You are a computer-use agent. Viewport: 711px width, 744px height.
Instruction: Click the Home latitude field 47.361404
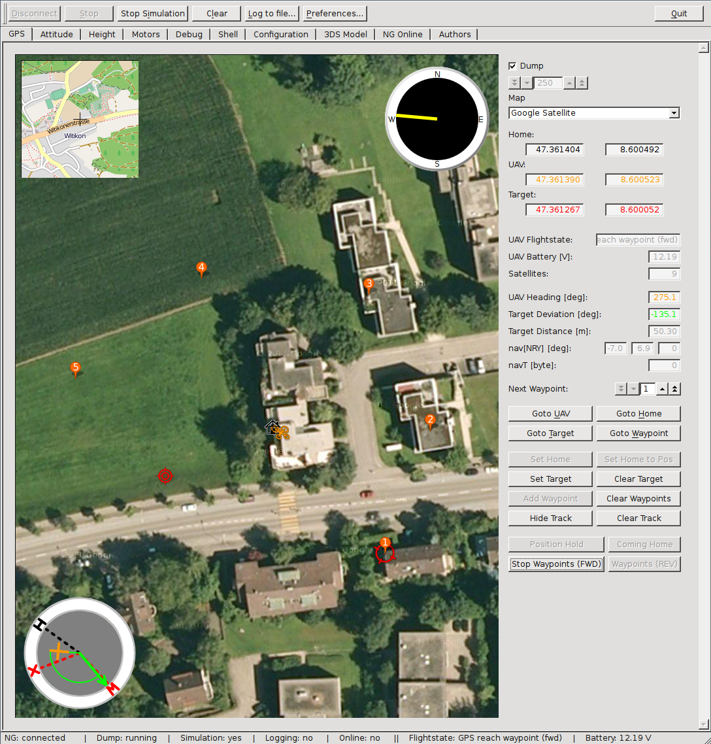[x=555, y=150]
